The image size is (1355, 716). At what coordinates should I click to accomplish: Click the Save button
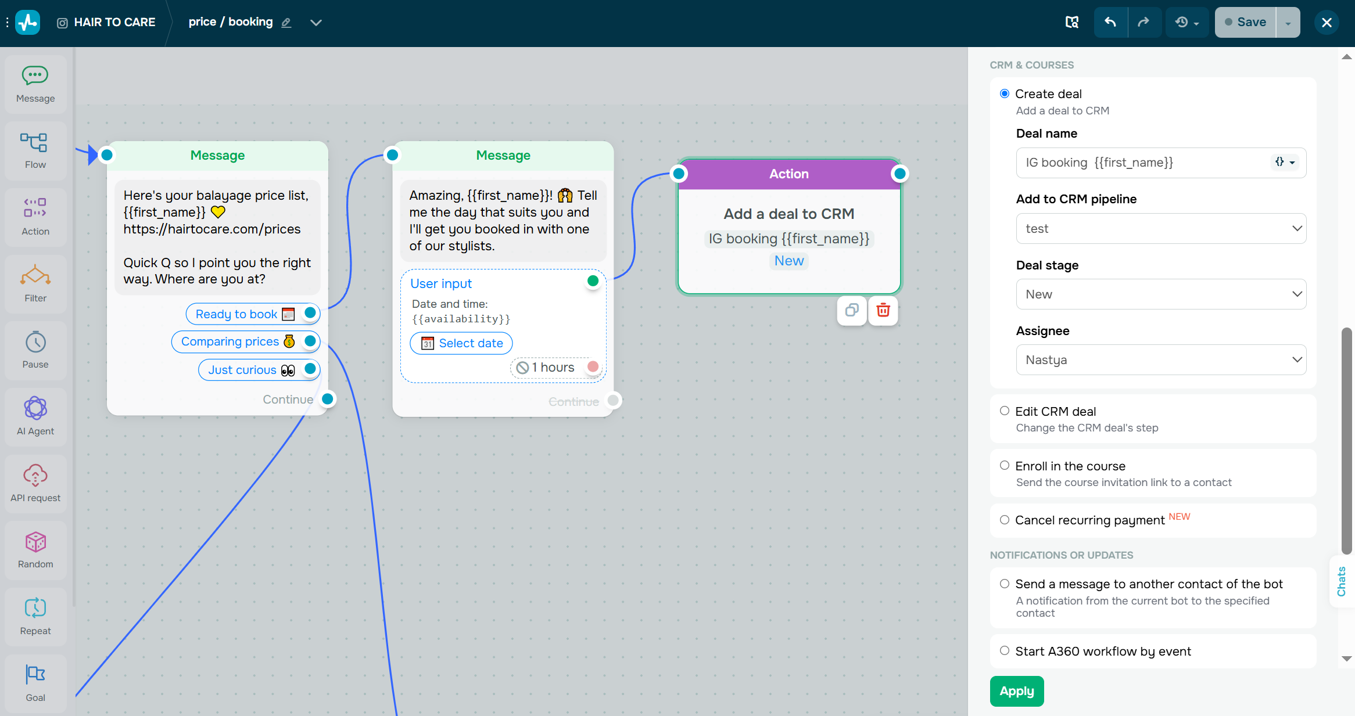click(x=1245, y=22)
